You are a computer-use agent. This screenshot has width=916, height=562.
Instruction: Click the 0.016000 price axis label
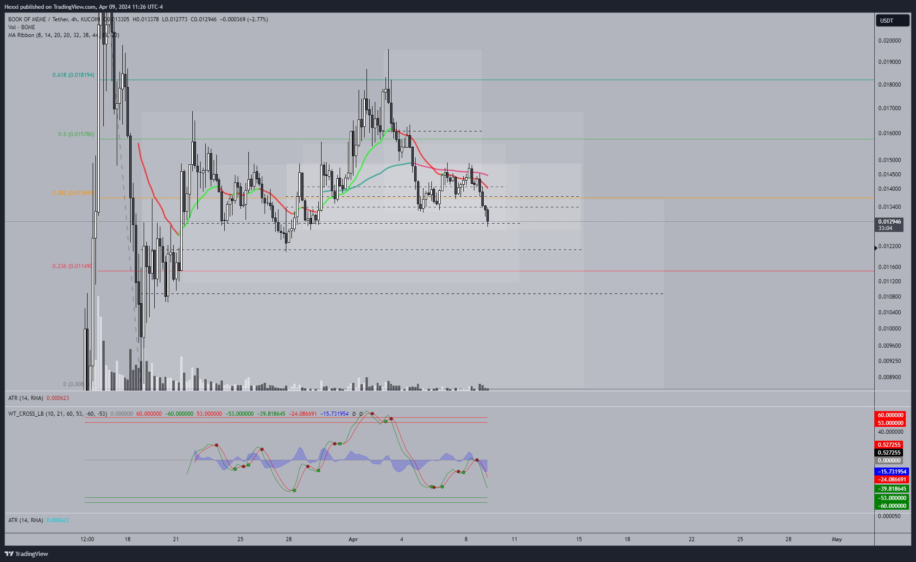[x=890, y=133]
